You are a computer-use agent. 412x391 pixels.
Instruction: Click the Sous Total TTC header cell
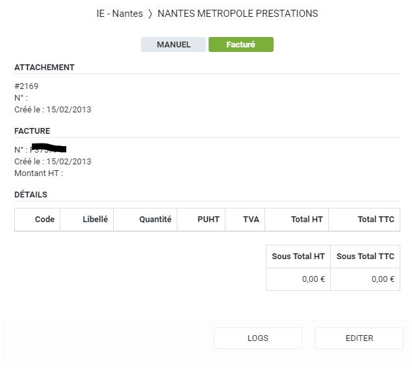pos(365,257)
